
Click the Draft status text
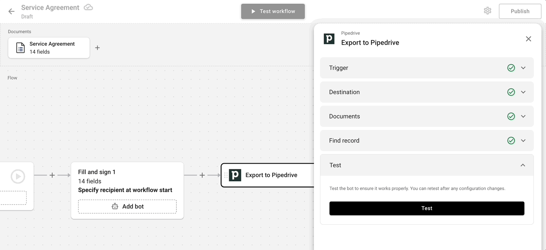click(x=27, y=17)
